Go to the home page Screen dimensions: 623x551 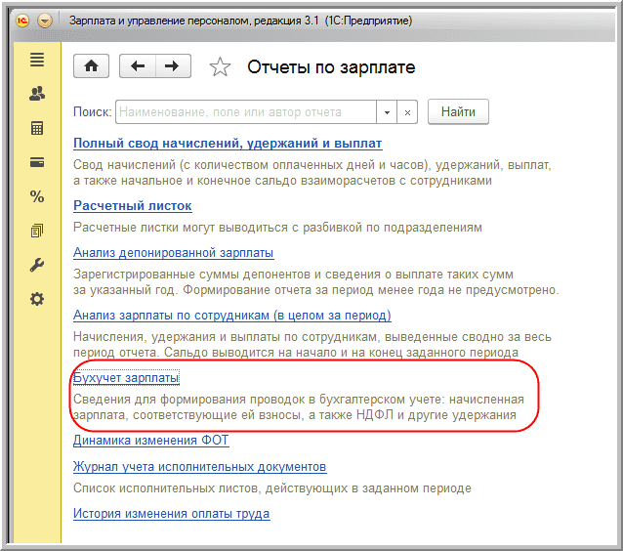[92, 66]
